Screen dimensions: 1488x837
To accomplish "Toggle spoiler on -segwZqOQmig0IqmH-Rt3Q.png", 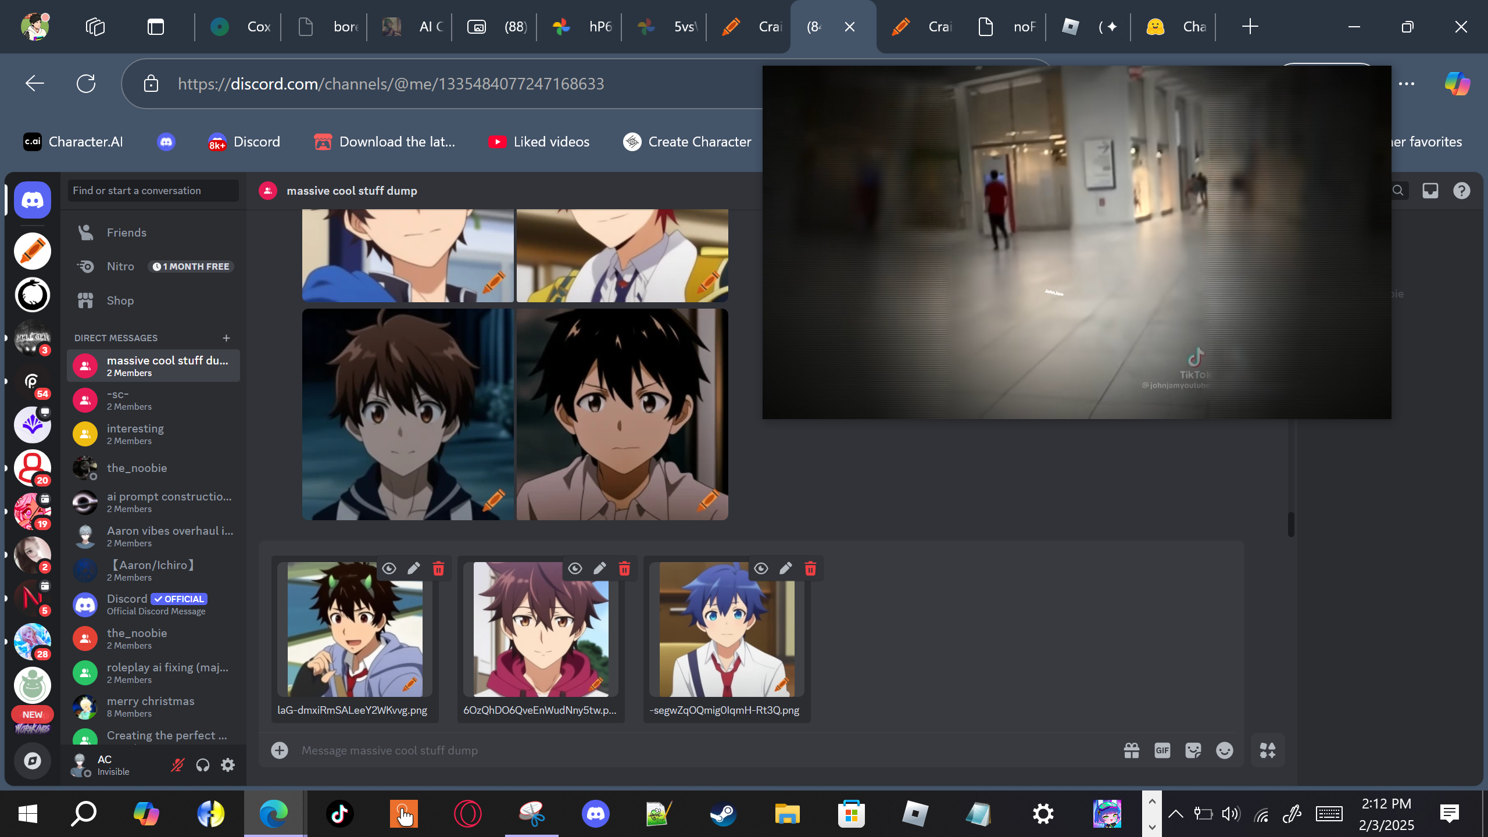I will (x=761, y=568).
